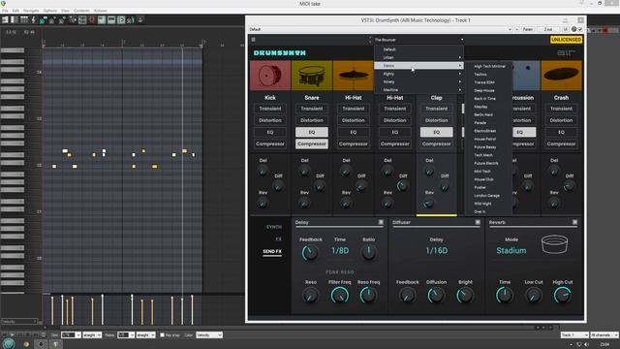Open the Track 1 dropdown
Screen dimensions: 620x349
574,335
